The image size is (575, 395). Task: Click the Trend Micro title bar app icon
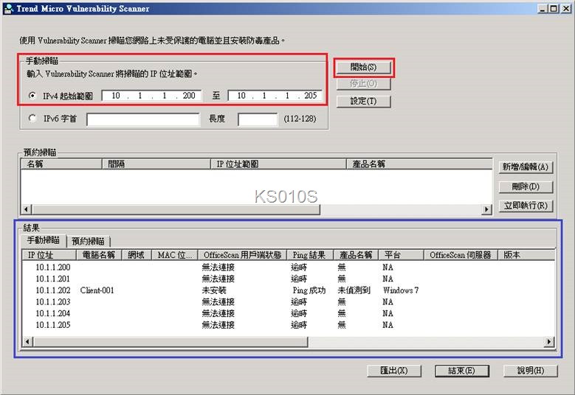[x=8, y=8]
